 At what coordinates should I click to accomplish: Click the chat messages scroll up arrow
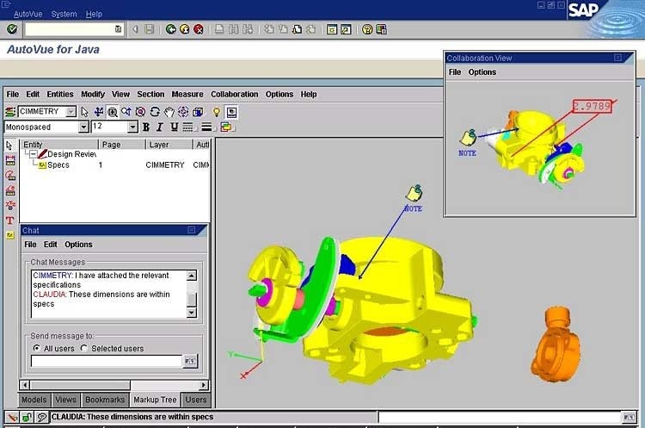[192, 276]
